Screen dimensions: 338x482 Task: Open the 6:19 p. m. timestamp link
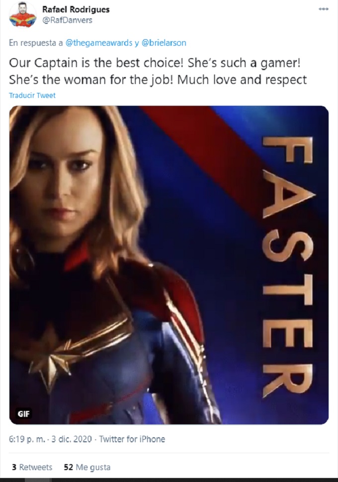[27, 439]
